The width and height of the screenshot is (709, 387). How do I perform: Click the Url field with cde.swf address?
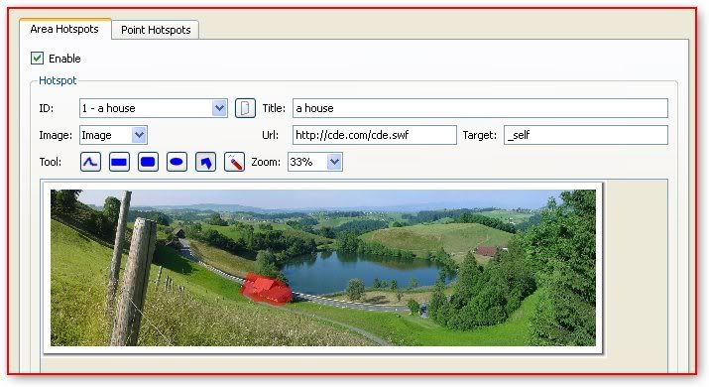coord(375,135)
